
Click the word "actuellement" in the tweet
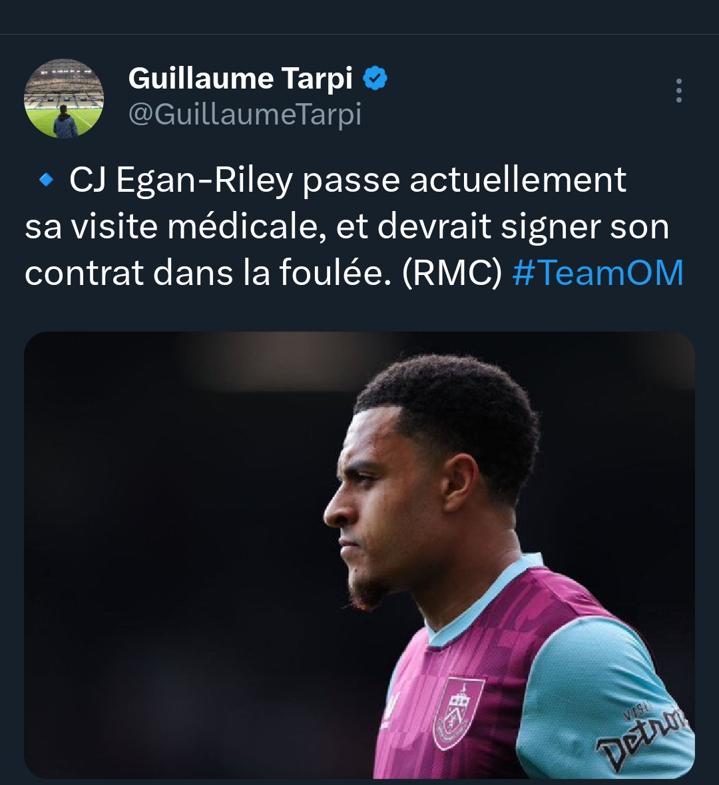tap(518, 180)
